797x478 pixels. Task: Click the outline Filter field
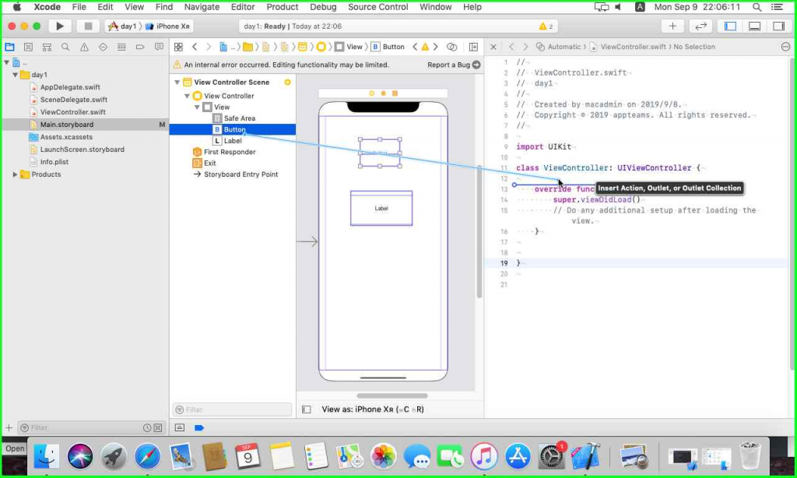tap(232, 409)
